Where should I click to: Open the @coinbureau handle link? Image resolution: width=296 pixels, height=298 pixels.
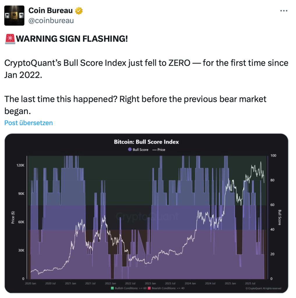[51, 20]
